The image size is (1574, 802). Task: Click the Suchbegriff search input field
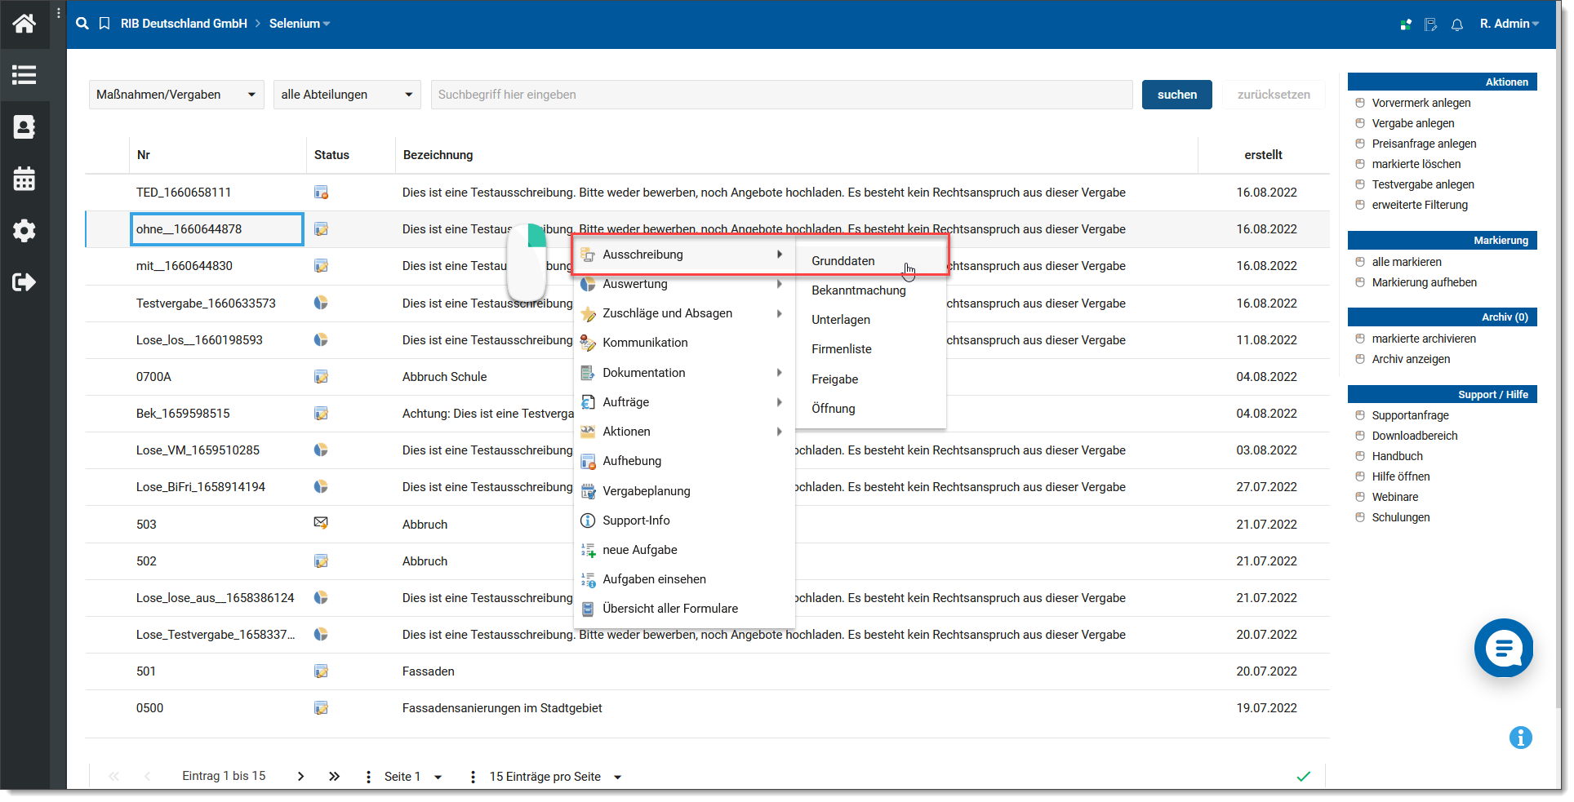click(781, 95)
